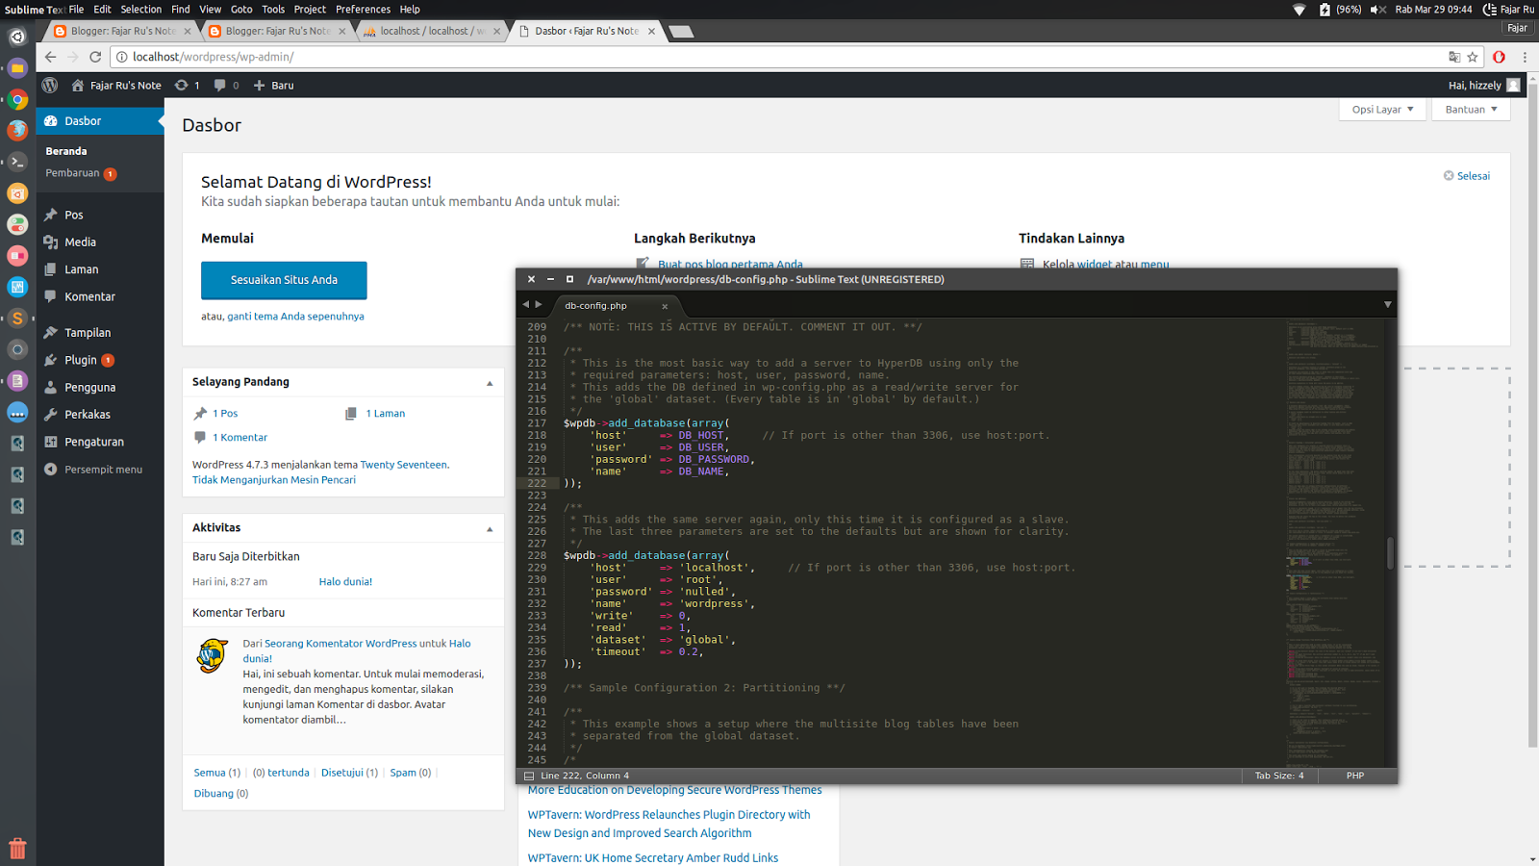Toggle Persempit menu to collapse the sidebar
The image size is (1539, 866).
[95, 470]
